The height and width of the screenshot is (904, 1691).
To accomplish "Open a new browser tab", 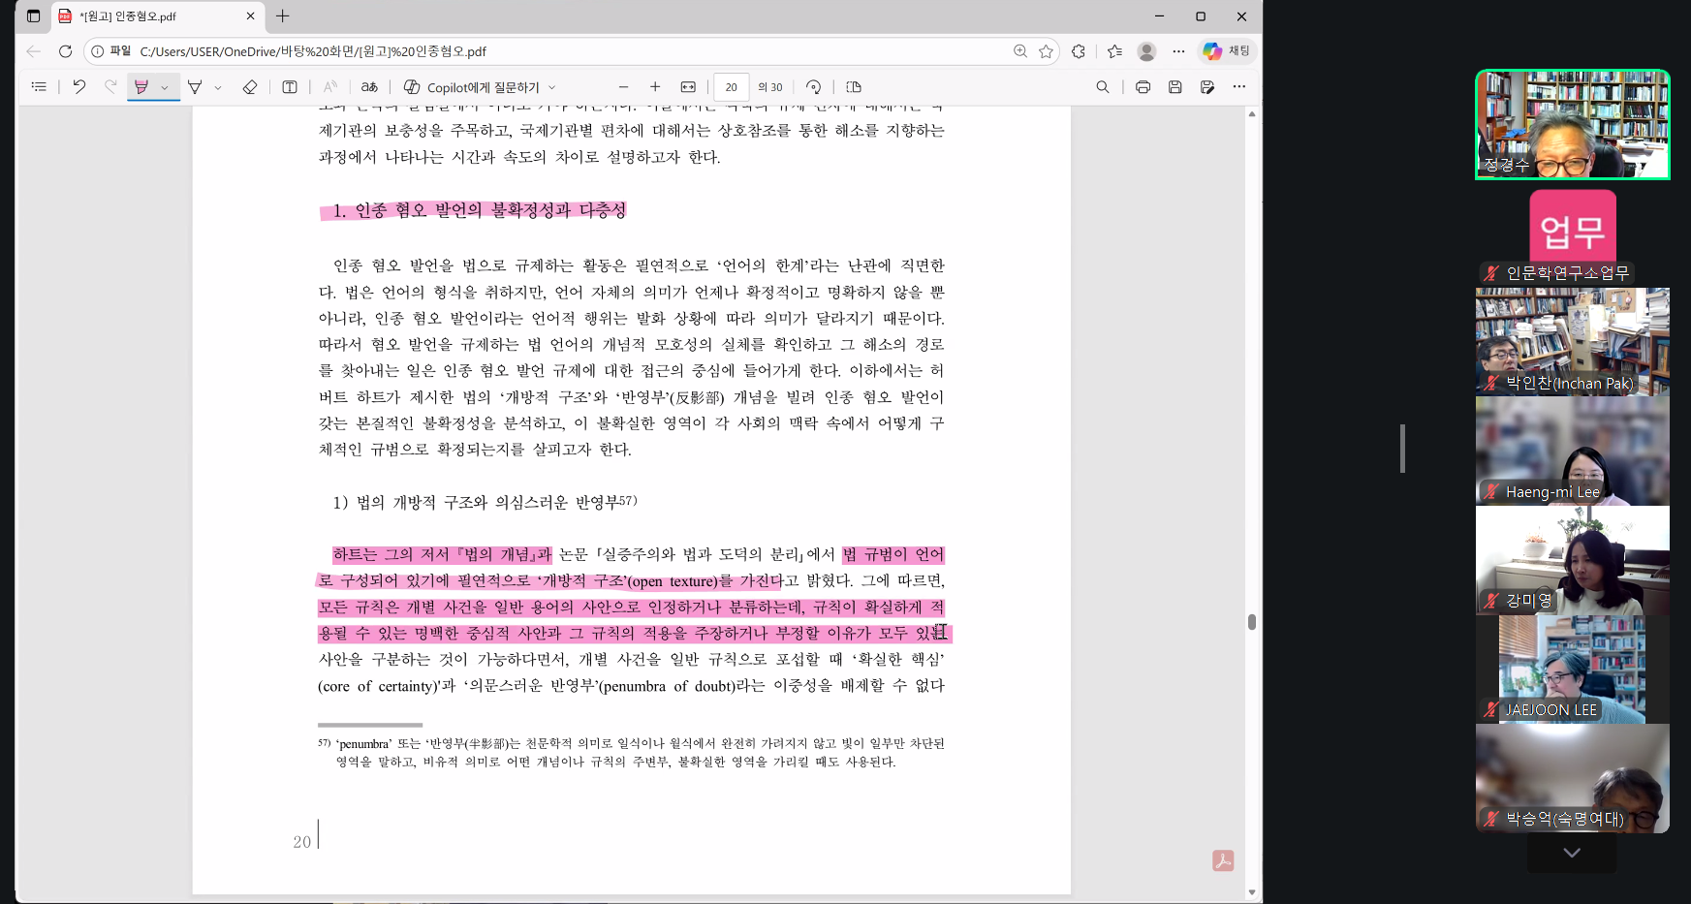I will point(283,16).
